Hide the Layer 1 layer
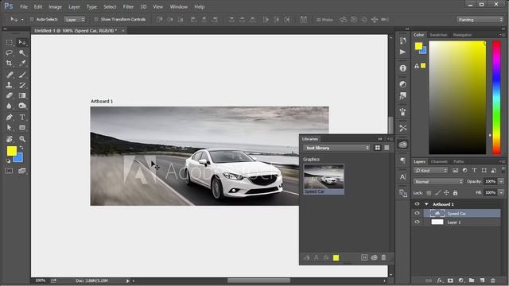Viewport: 509px width, 286px height. (417, 222)
